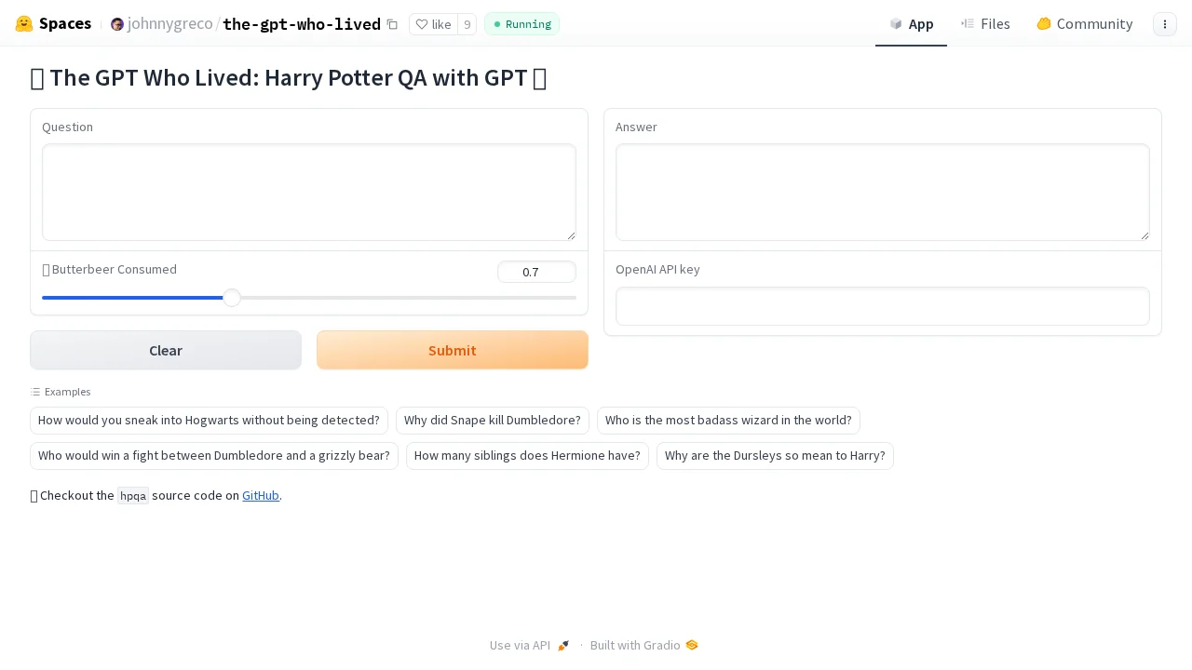Select the App tab
Image resolution: width=1192 pixels, height=670 pixels.
click(x=911, y=24)
